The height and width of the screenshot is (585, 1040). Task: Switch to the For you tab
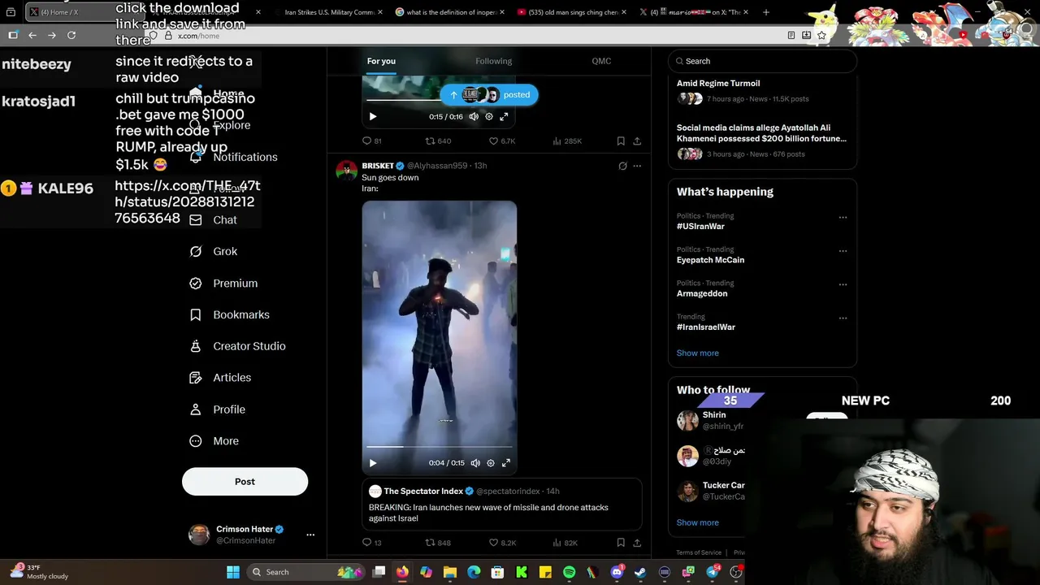tap(381, 62)
